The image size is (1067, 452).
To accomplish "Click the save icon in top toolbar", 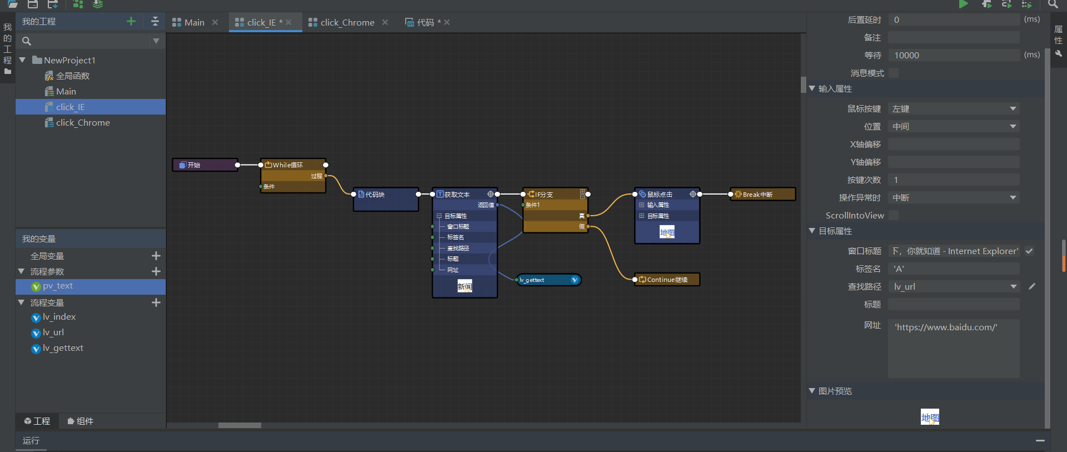I will (33, 4).
